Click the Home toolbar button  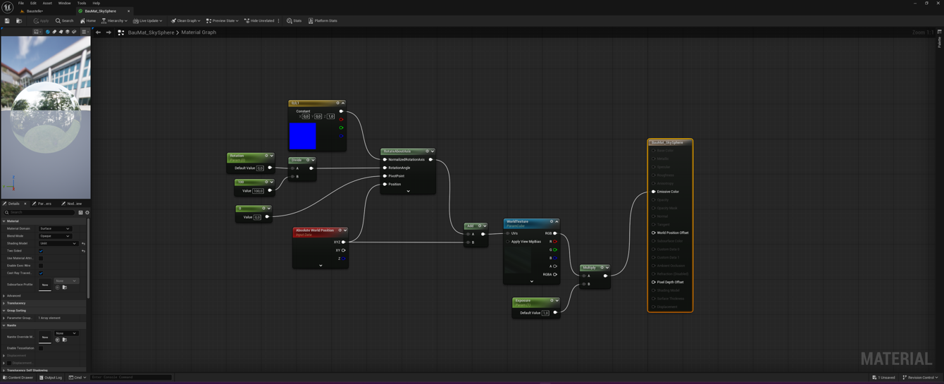pos(88,21)
